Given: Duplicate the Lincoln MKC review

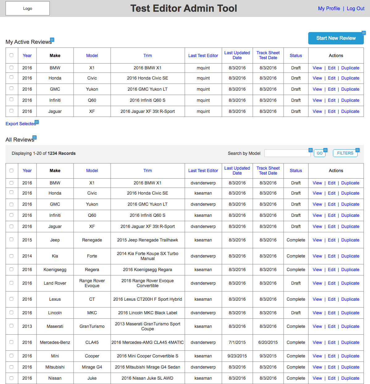Looking at the screenshot, I should coord(350,313).
